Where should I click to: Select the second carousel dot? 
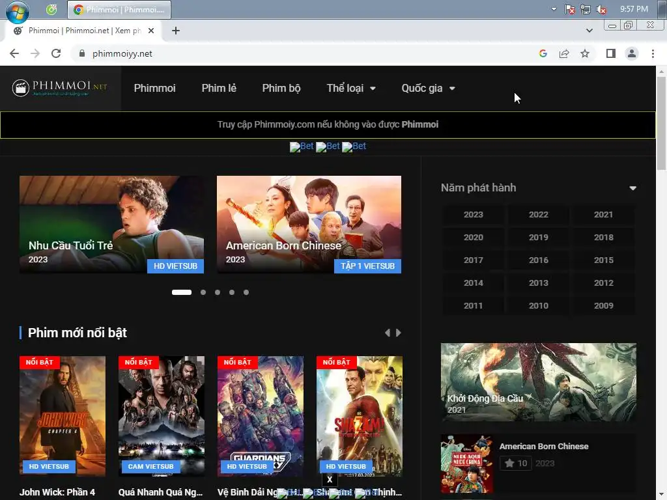tap(203, 292)
